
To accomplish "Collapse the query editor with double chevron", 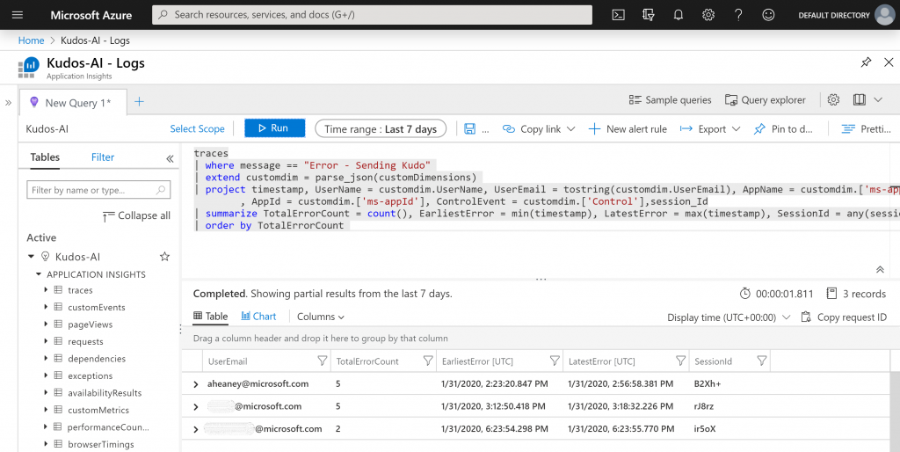I will point(879,269).
